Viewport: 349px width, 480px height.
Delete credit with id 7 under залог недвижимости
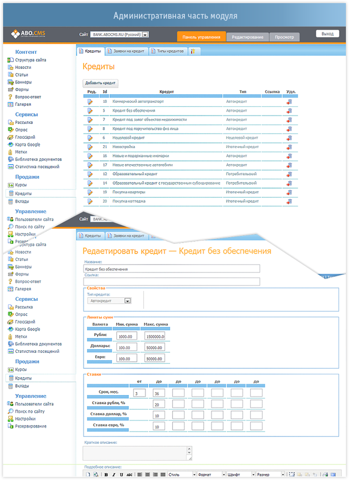289,120
